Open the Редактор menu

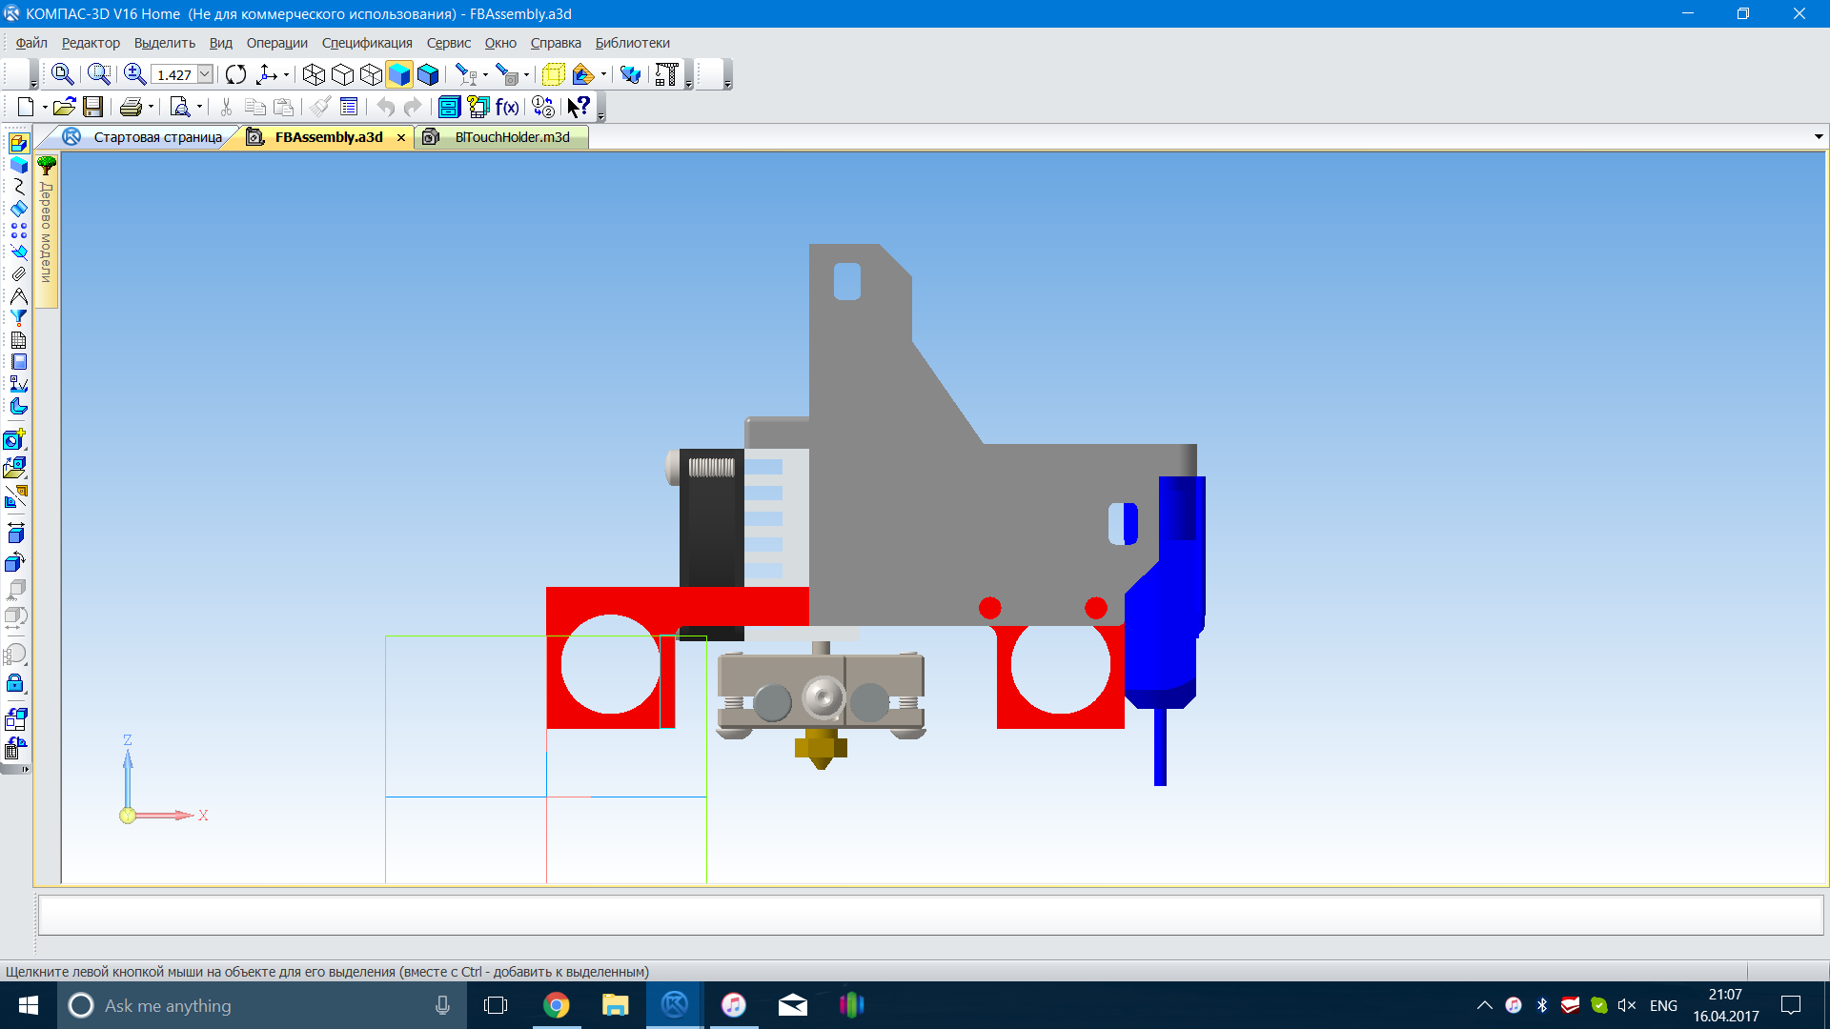click(91, 43)
